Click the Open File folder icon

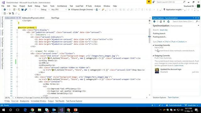[19, 10]
